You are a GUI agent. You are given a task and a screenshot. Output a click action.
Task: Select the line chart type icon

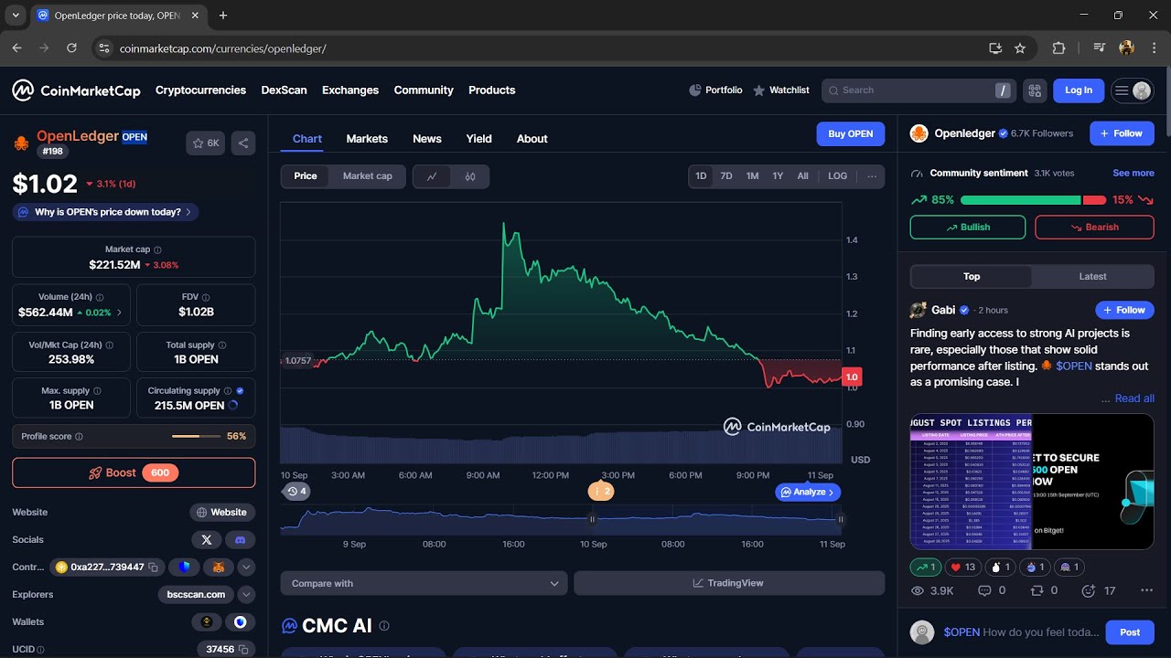tap(432, 176)
